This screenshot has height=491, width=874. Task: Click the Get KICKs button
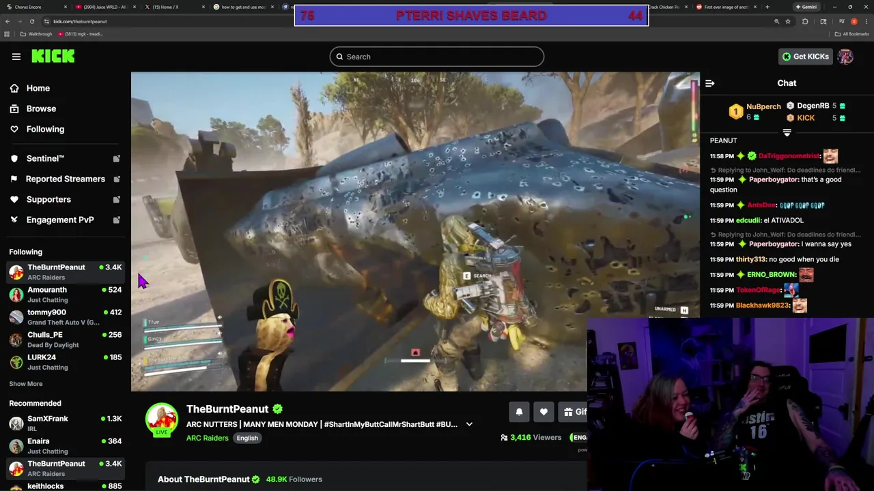(805, 57)
